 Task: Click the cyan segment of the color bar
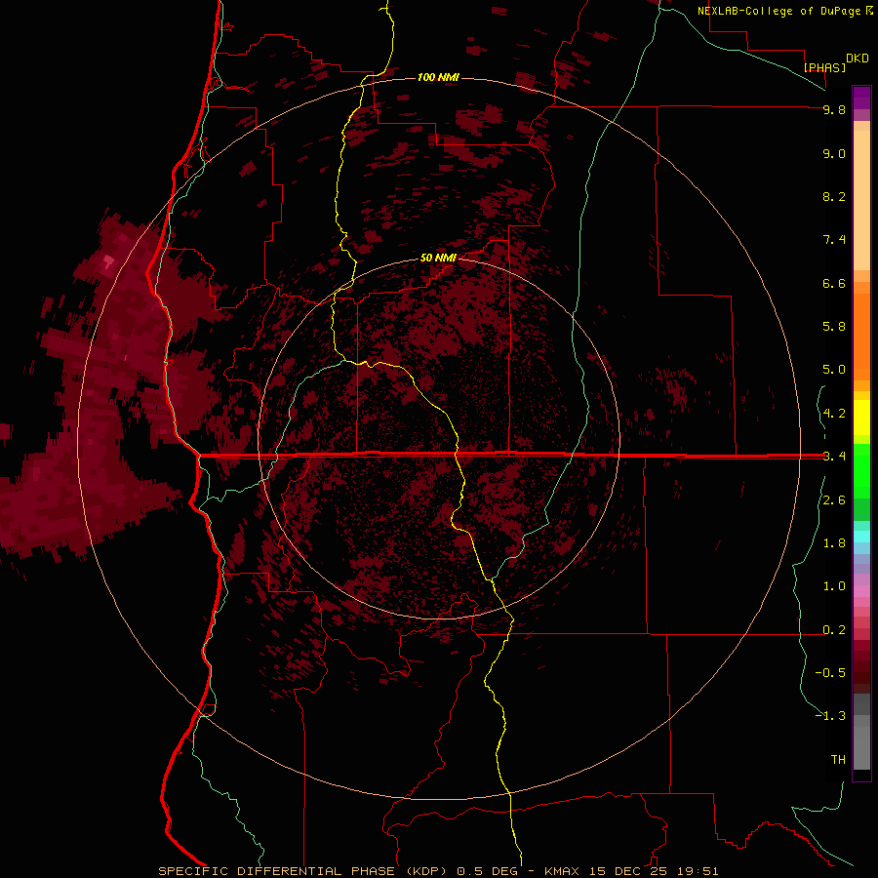tap(861, 537)
